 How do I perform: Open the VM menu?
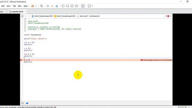[x=14, y=6]
